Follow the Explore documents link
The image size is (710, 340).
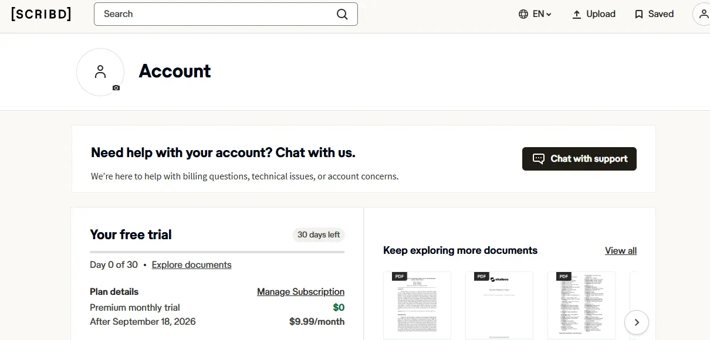(x=191, y=265)
